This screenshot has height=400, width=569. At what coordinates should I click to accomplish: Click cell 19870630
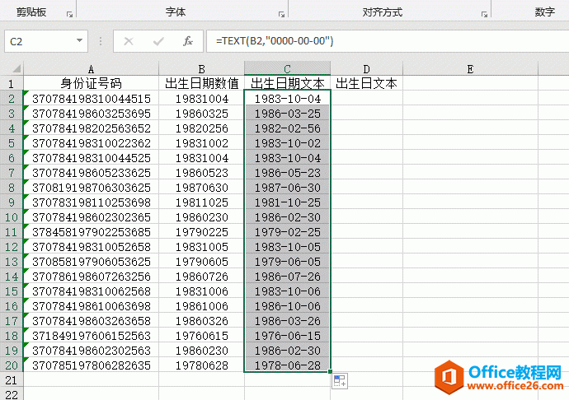(201, 188)
